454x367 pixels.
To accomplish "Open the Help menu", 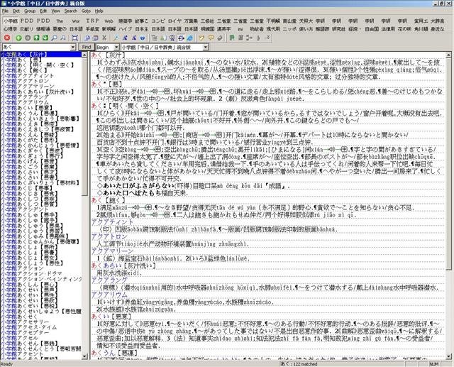I will click(x=99, y=11).
